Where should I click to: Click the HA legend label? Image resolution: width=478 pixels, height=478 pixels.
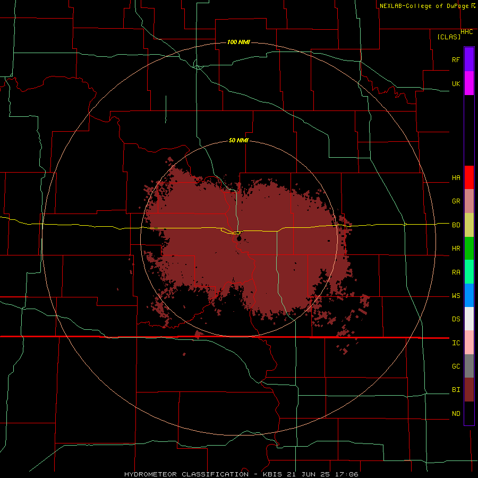point(456,178)
